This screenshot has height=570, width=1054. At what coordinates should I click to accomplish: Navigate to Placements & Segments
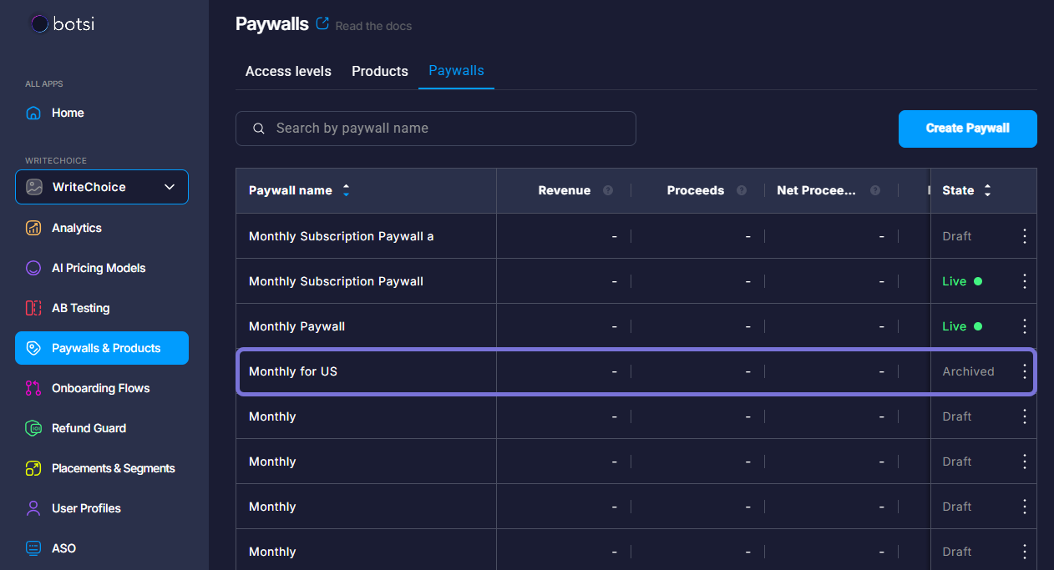coord(113,468)
